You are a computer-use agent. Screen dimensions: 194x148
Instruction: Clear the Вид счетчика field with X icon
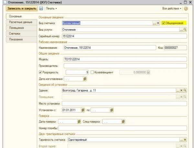click(x=158, y=23)
